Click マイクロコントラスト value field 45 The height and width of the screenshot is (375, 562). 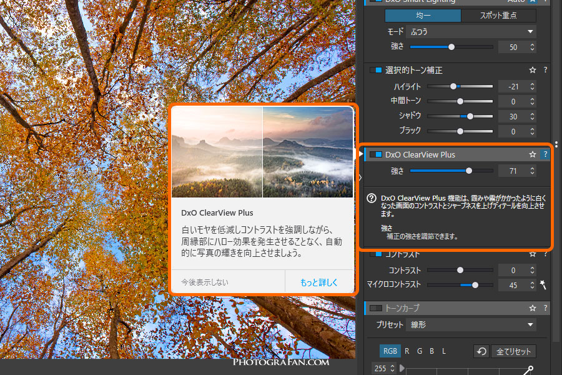[x=513, y=285]
